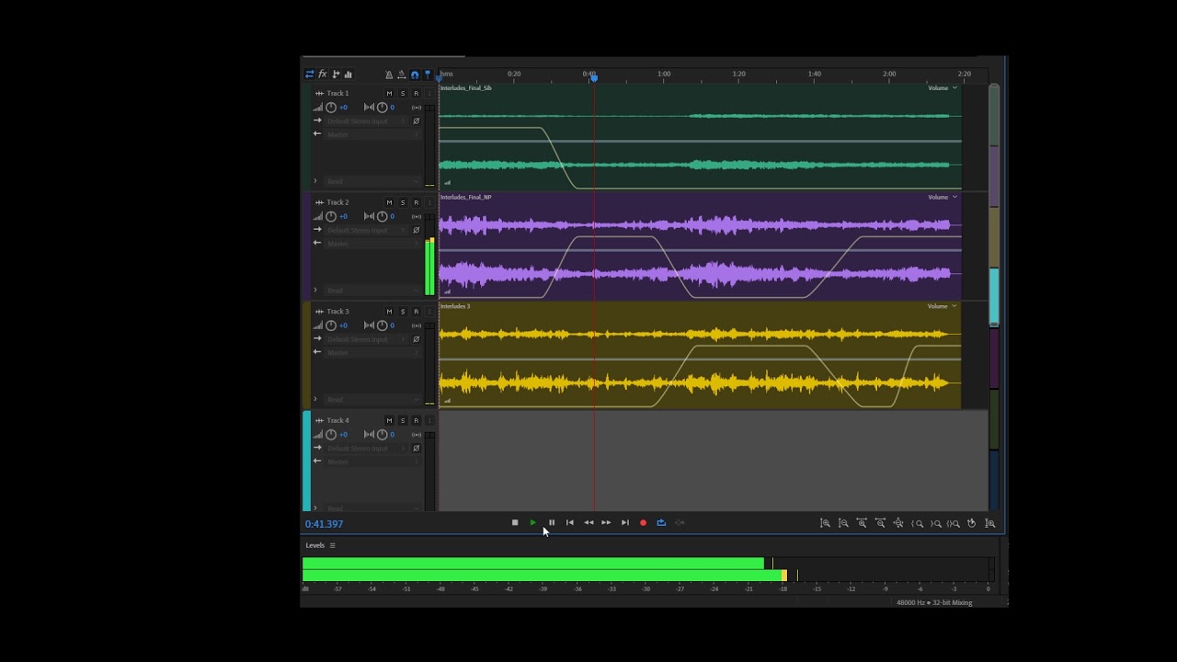Image resolution: width=1177 pixels, height=662 pixels.
Task: Click the blue playhead marker on ruler
Action: (x=594, y=77)
